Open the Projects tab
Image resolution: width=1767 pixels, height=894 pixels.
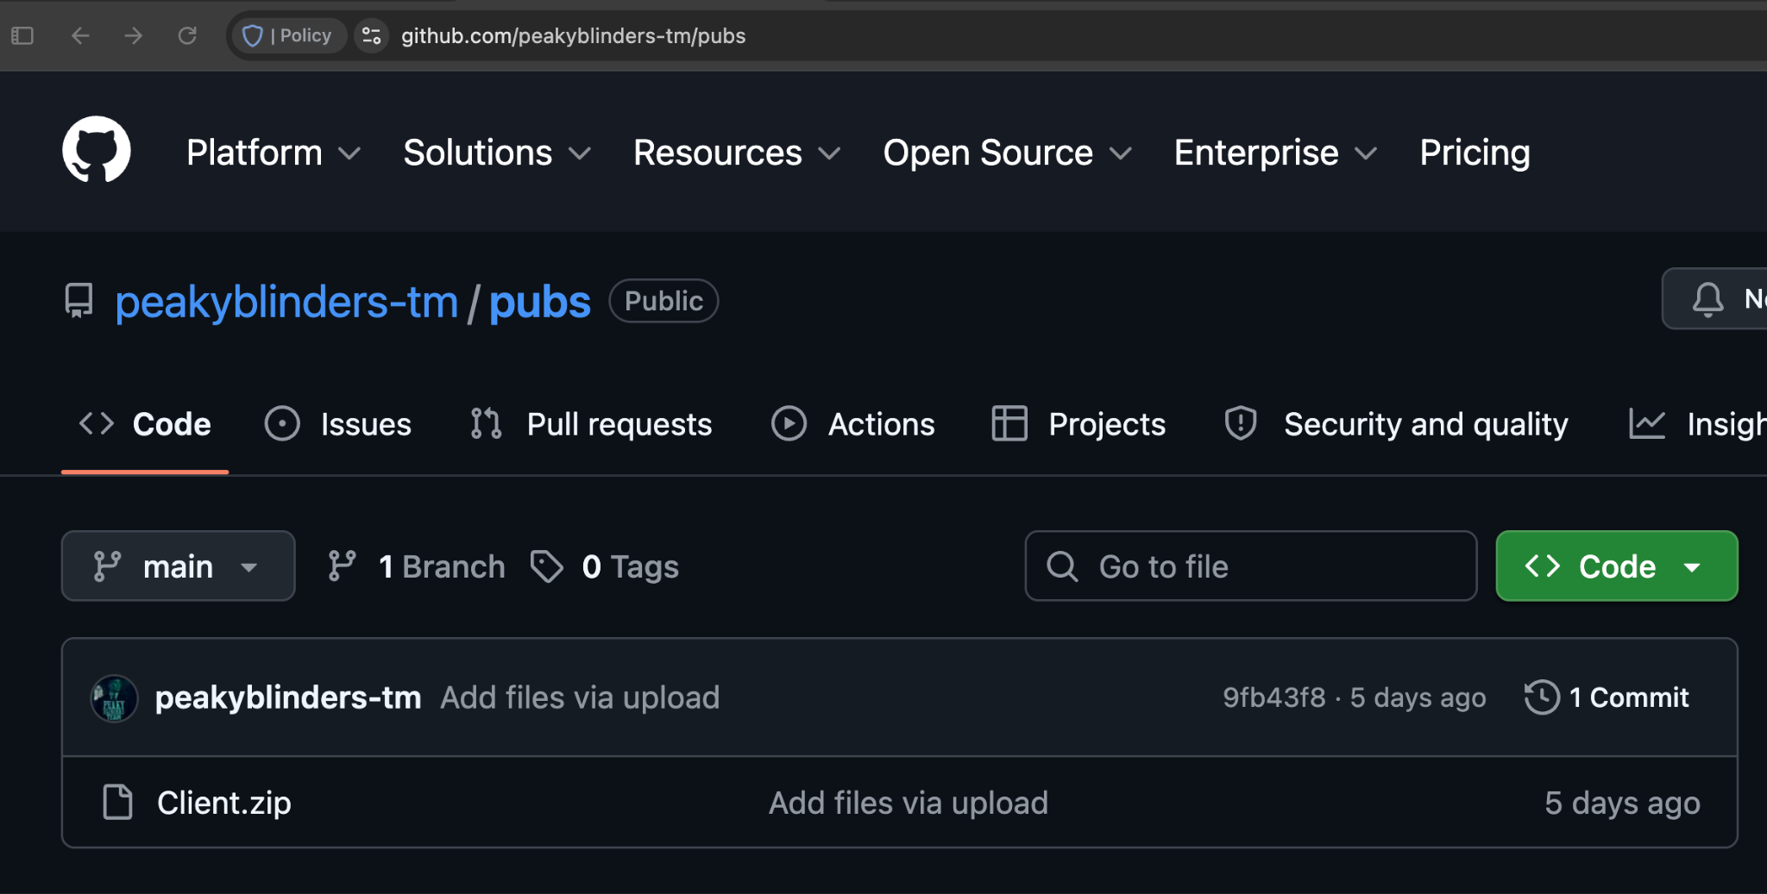pos(1078,424)
